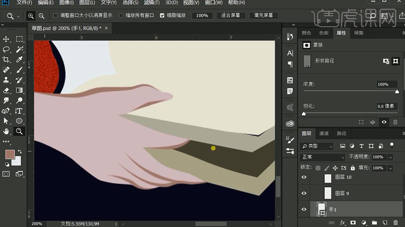
Task: Open the Creative Cloud Libraries panel icon
Action: pos(290,124)
